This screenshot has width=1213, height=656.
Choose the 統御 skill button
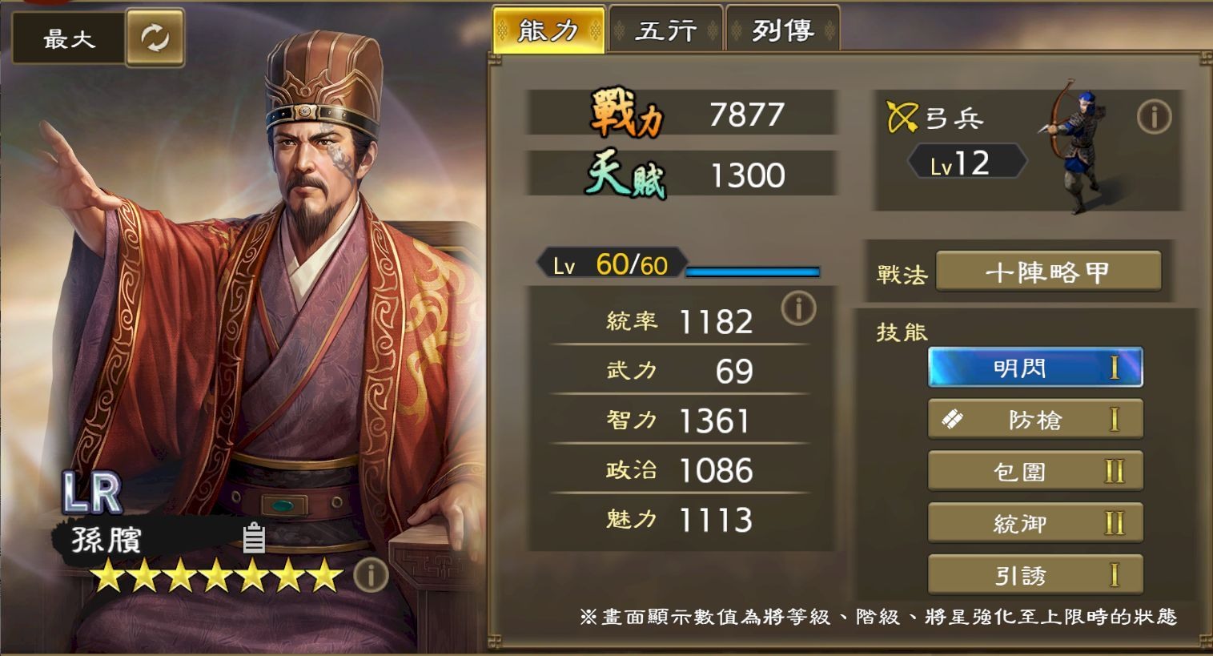1035,523
